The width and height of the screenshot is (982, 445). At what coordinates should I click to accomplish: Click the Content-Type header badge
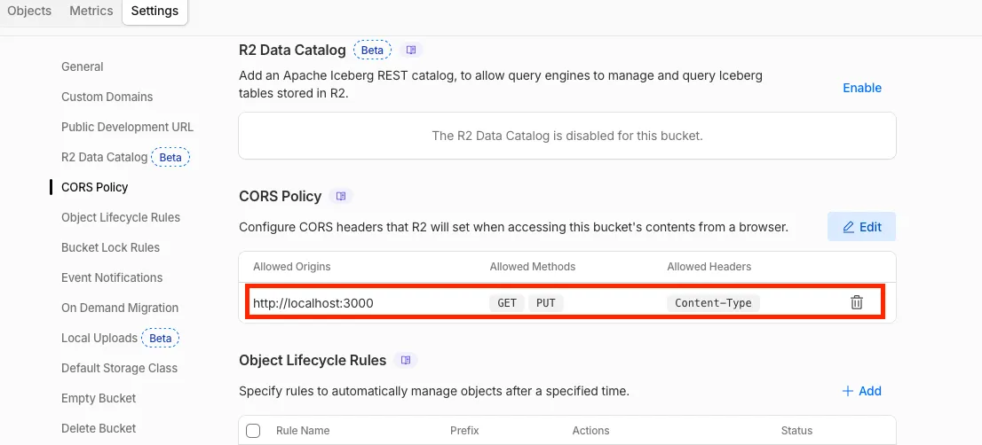point(713,303)
